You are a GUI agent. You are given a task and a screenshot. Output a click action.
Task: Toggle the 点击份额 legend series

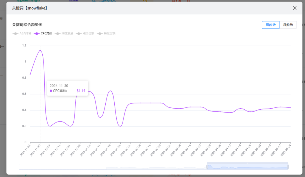coord(85,33)
